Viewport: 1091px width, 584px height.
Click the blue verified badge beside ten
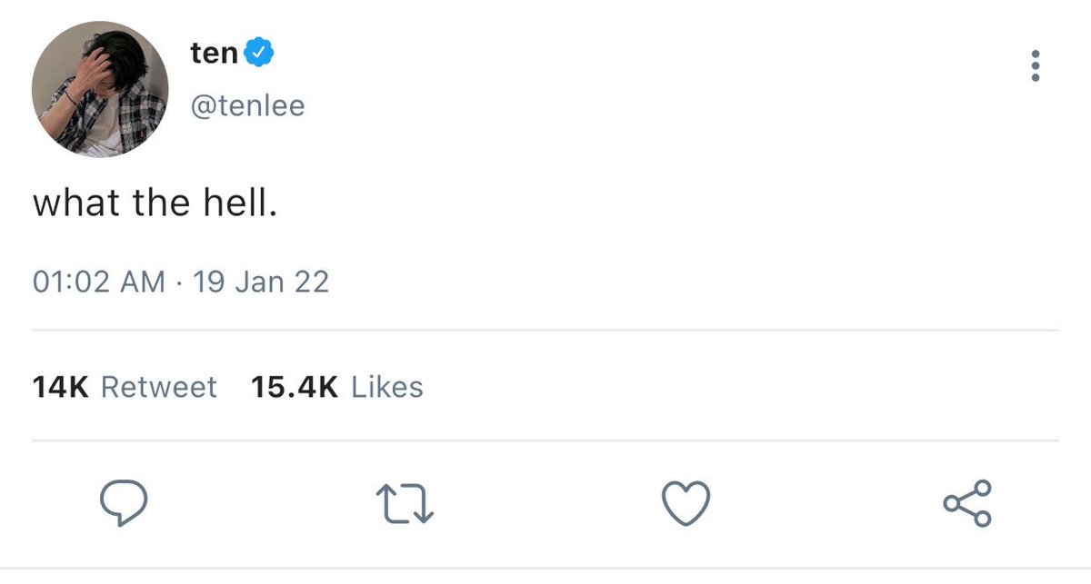pyautogui.click(x=260, y=54)
